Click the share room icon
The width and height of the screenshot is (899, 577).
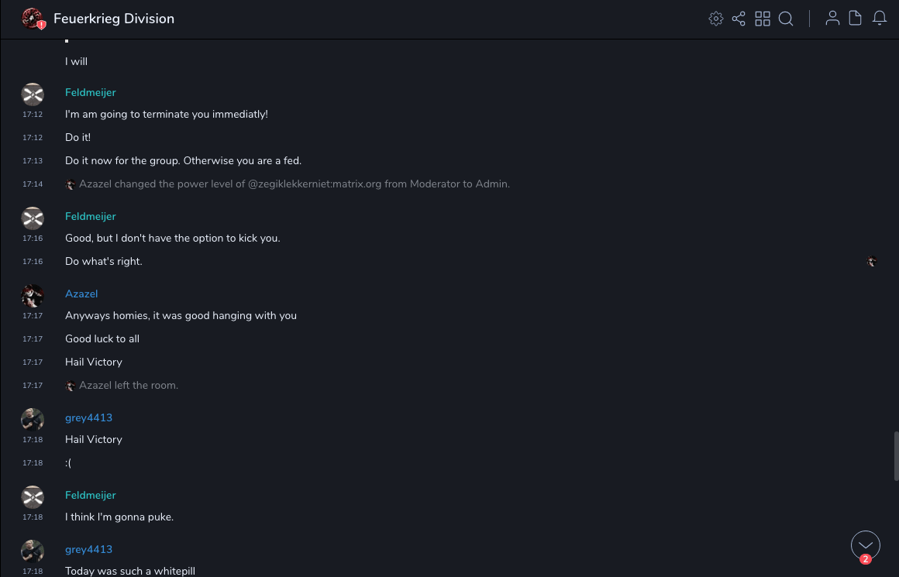[739, 19]
